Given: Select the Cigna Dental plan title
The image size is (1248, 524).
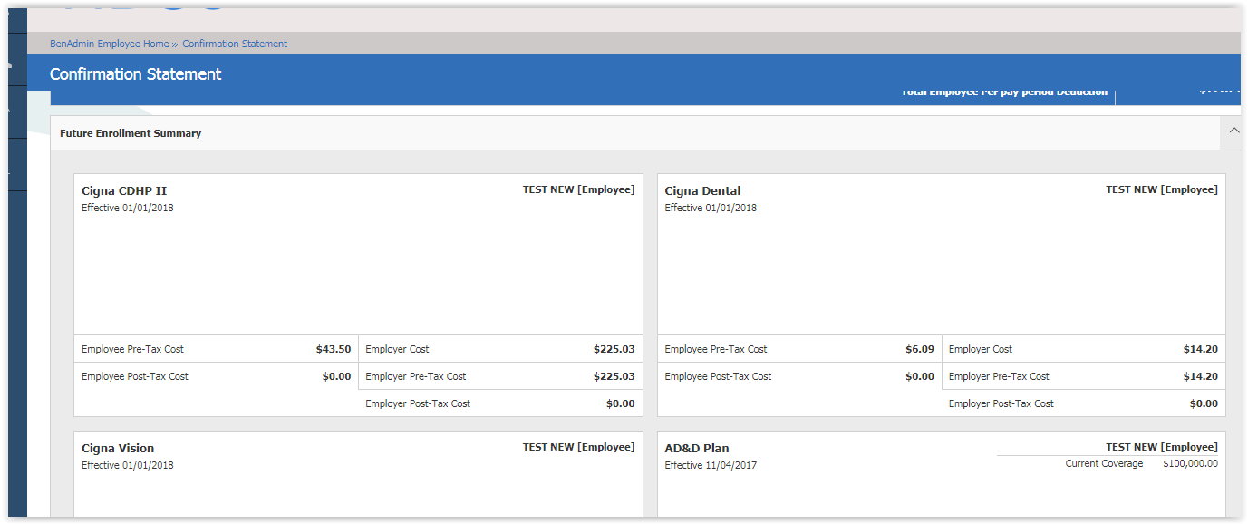Looking at the screenshot, I should pyautogui.click(x=702, y=191).
